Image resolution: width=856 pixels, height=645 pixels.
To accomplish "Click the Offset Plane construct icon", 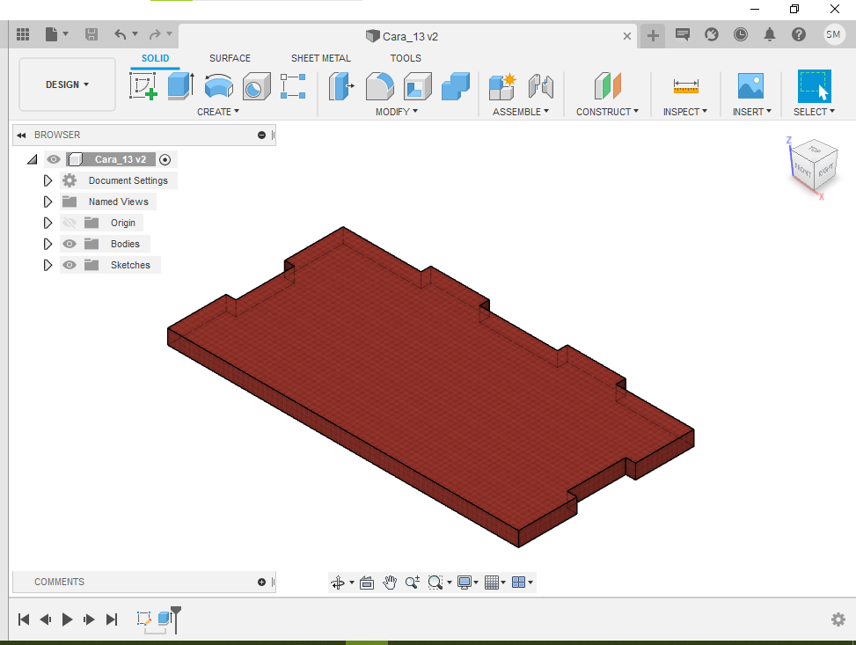I will (x=608, y=85).
